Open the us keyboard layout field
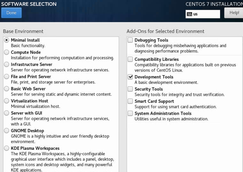243x172 pixels. click(203, 14)
